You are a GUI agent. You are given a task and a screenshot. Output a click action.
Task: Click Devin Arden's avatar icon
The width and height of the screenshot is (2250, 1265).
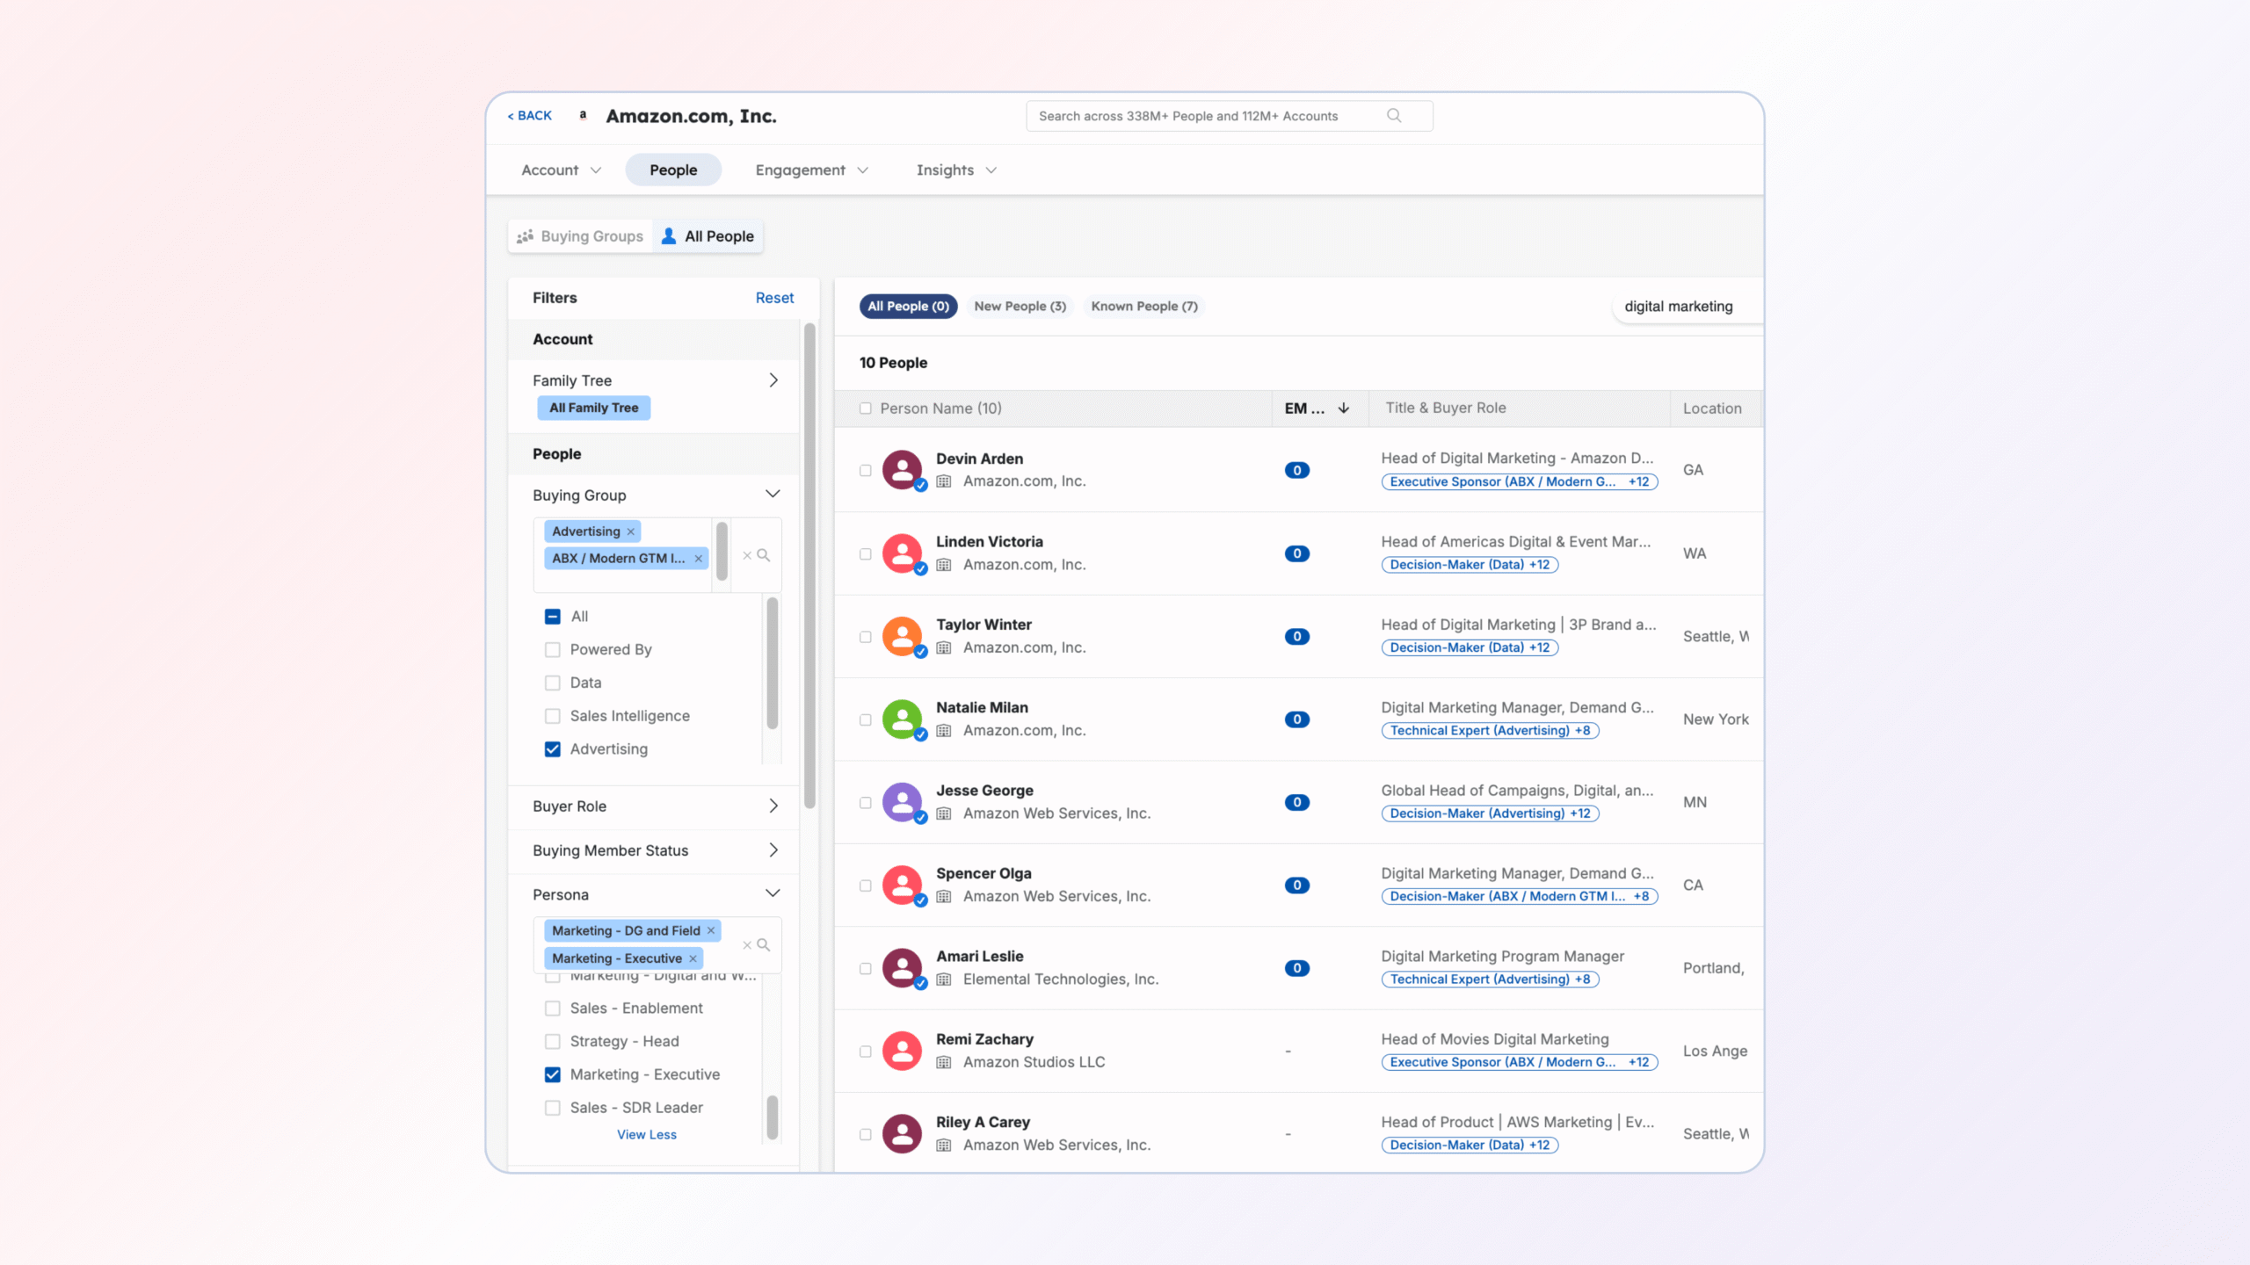tap(902, 470)
